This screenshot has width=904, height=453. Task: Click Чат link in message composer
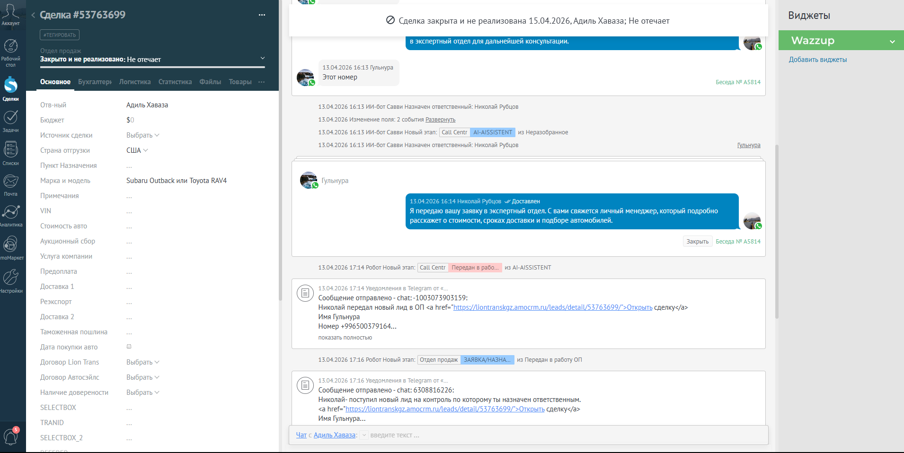point(301,435)
